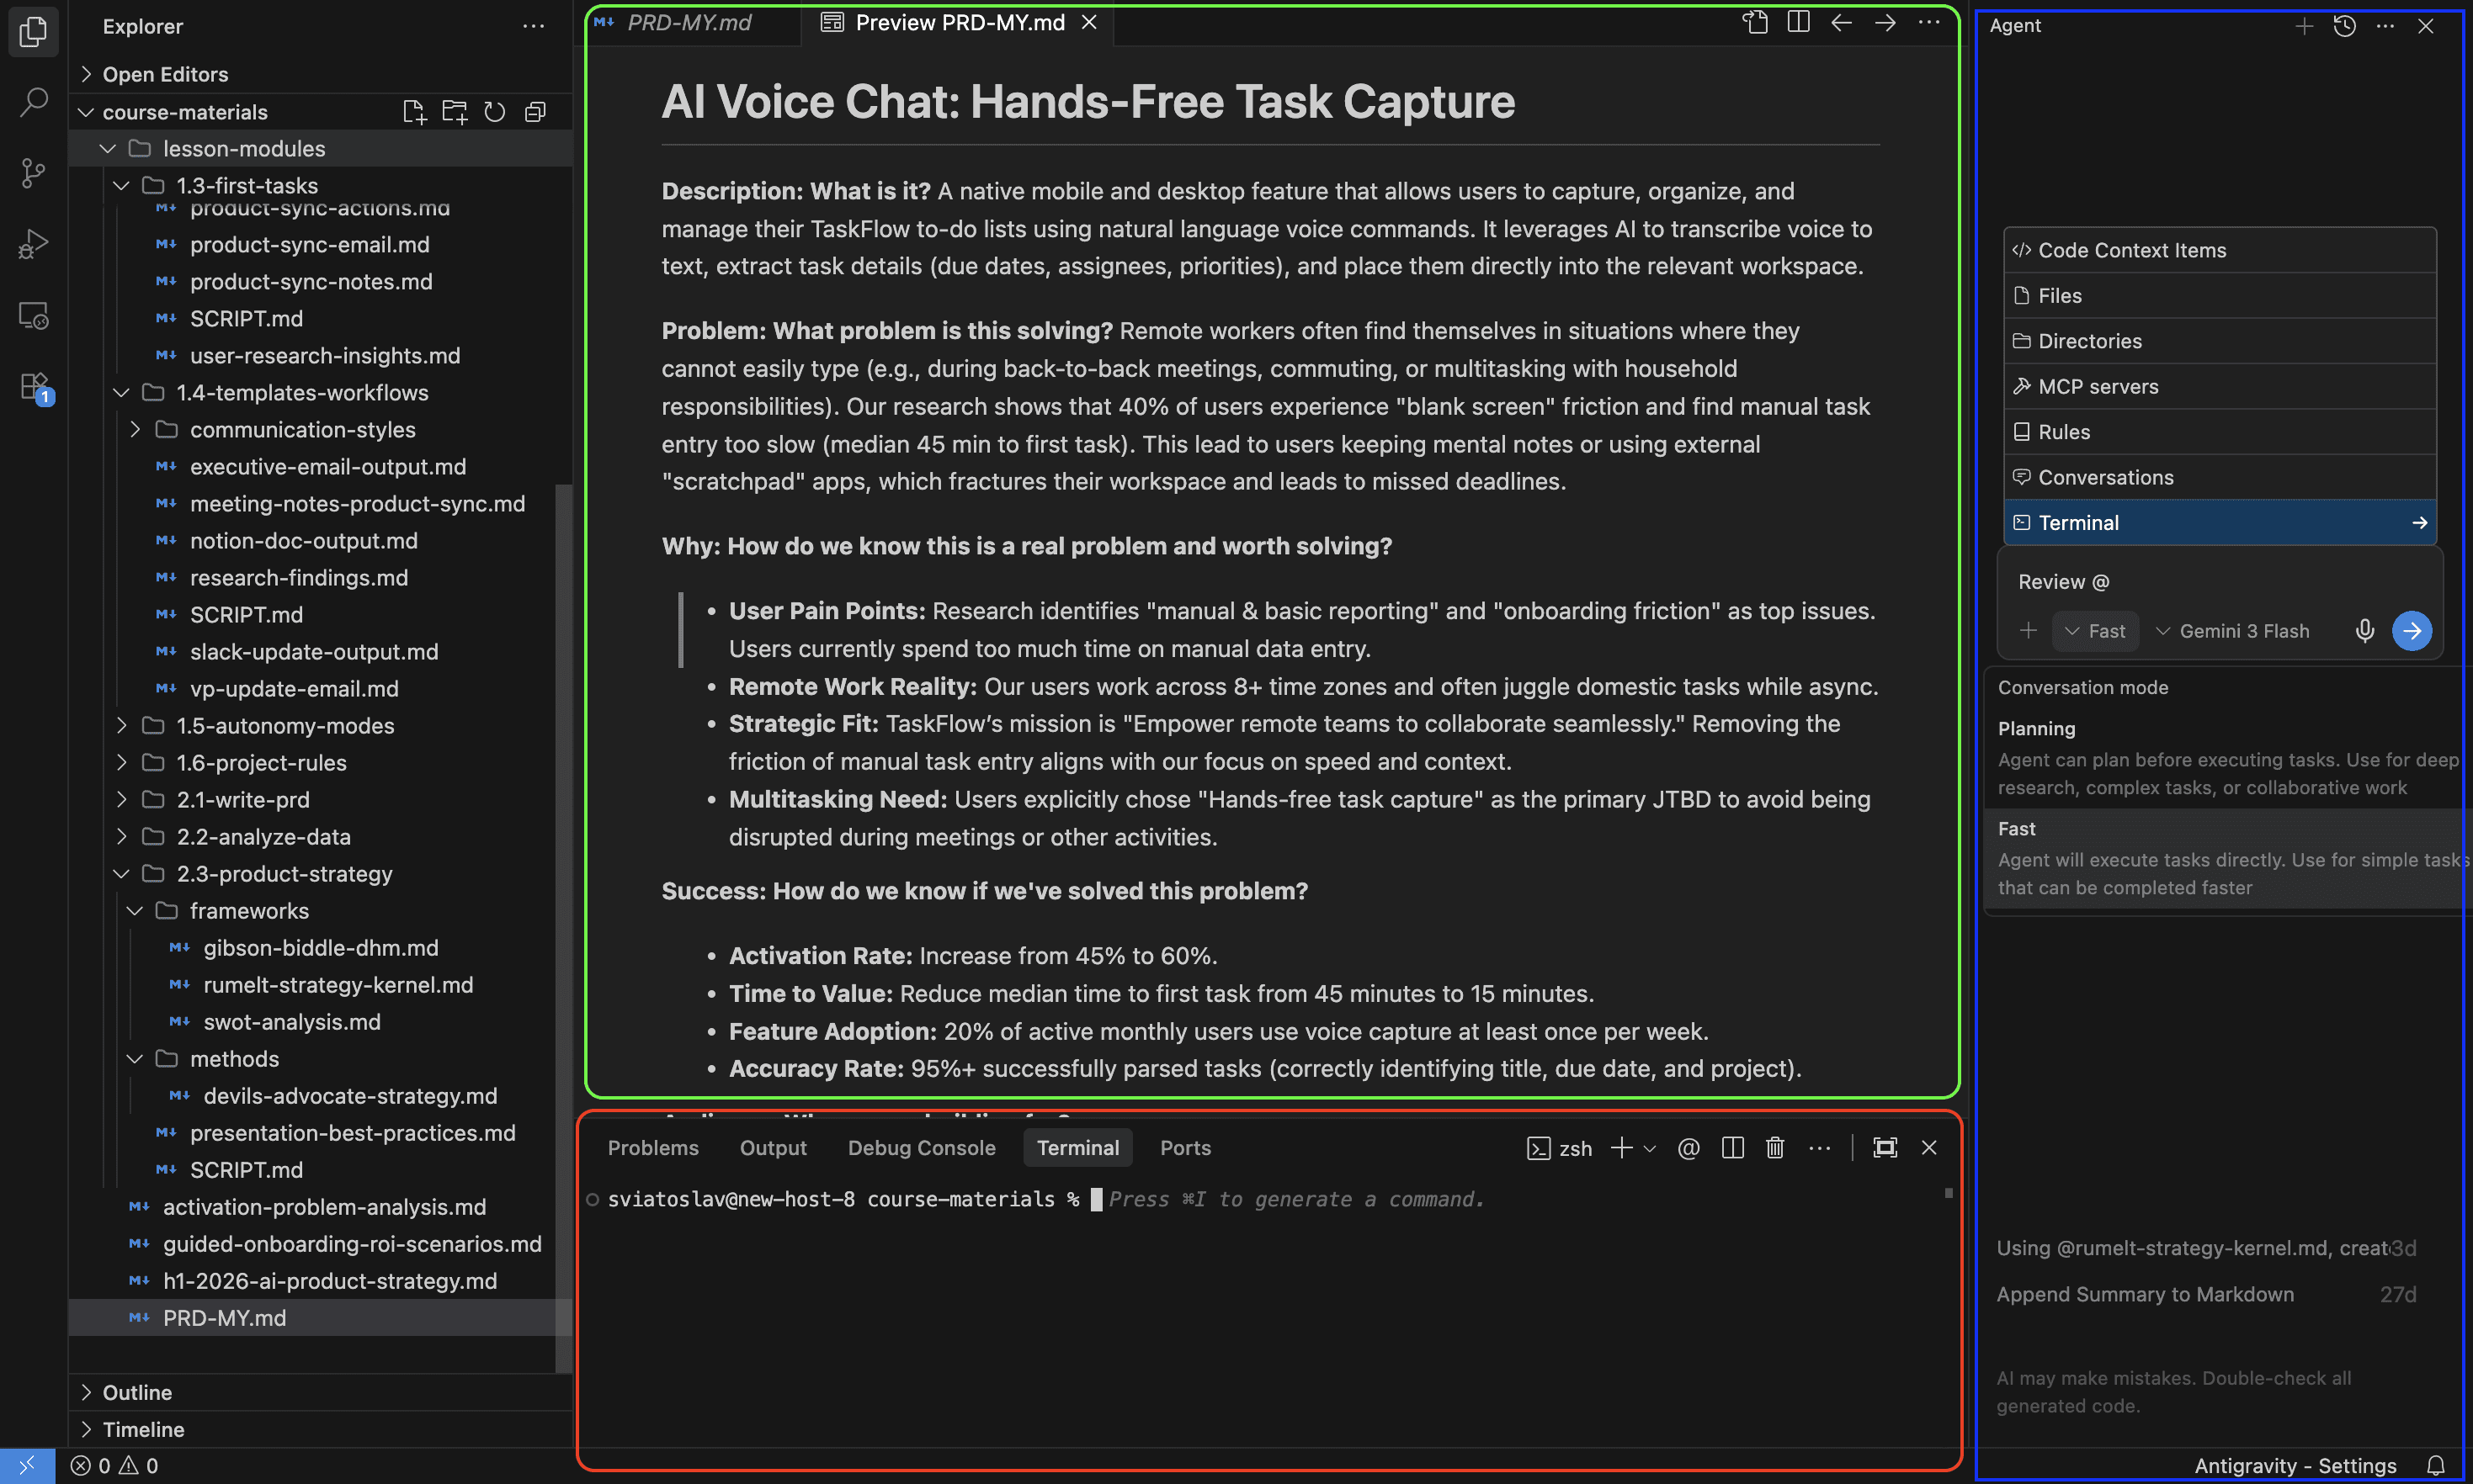Kill terminal with the trash icon

click(x=1774, y=1148)
